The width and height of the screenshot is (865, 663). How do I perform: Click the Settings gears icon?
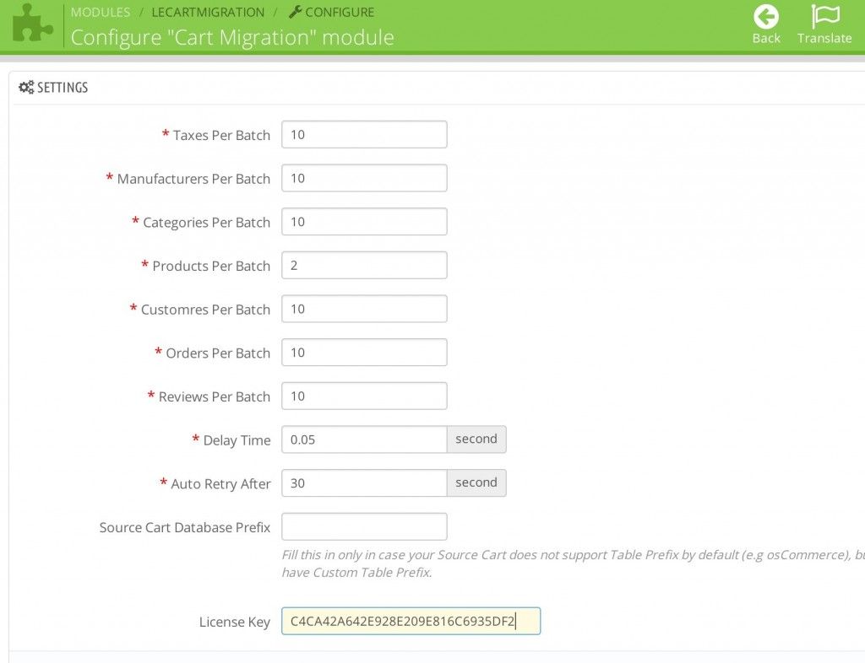[x=26, y=87]
